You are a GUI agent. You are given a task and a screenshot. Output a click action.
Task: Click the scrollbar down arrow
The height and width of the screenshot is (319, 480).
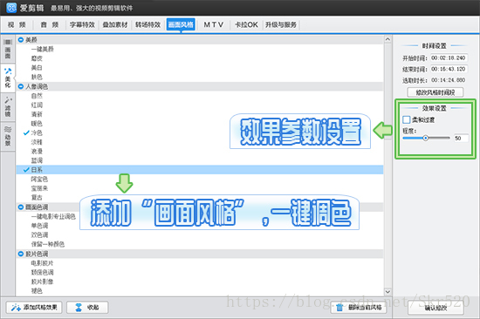pyautogui.click(x=387, y=292)
